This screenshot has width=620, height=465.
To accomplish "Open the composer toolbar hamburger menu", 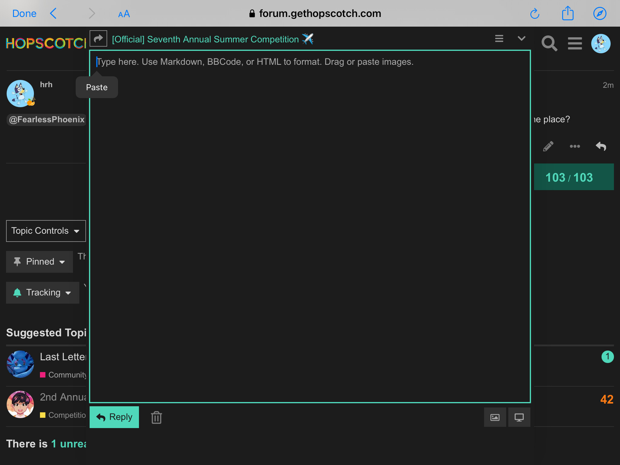I will point(499,39).
